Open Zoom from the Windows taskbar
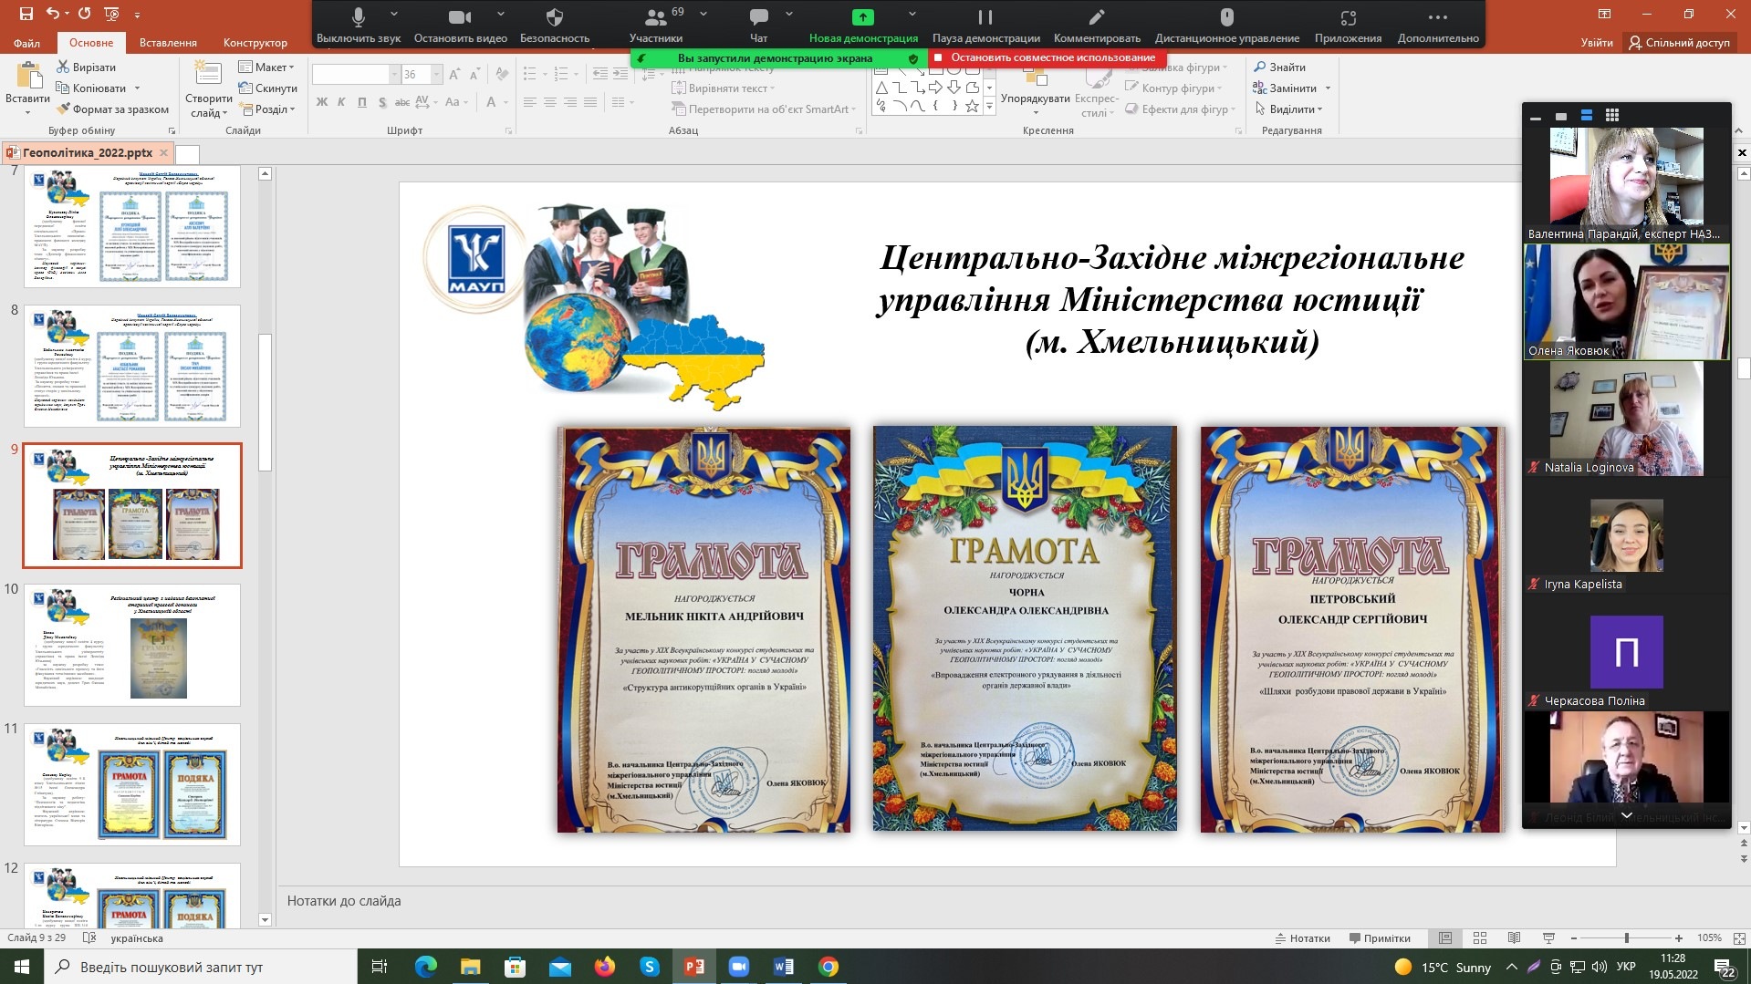This screenshot has height=984, width=1751. coord(738,967)
